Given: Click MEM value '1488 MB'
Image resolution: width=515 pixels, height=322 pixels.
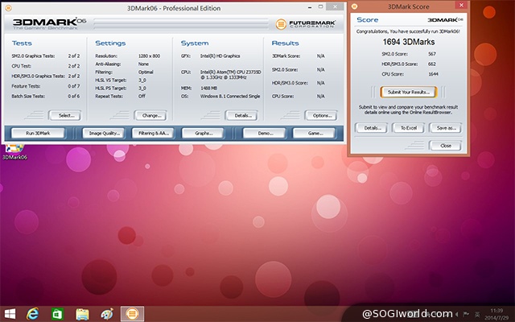Looking at the screenshot, I should pos(209,88).
